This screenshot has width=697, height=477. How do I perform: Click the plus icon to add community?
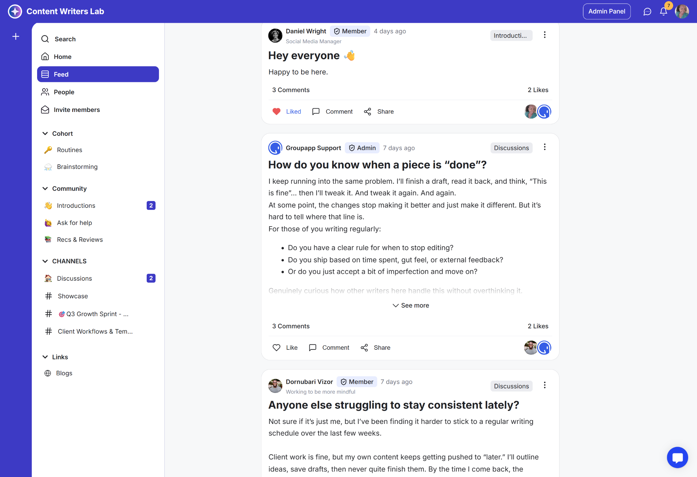pyautogui.click(x=16, y=36)
